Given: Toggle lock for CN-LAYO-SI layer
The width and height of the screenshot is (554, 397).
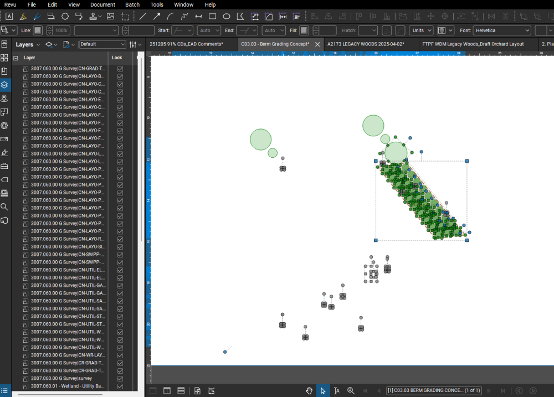Looking at the screenshot, I should coord(120,247).
